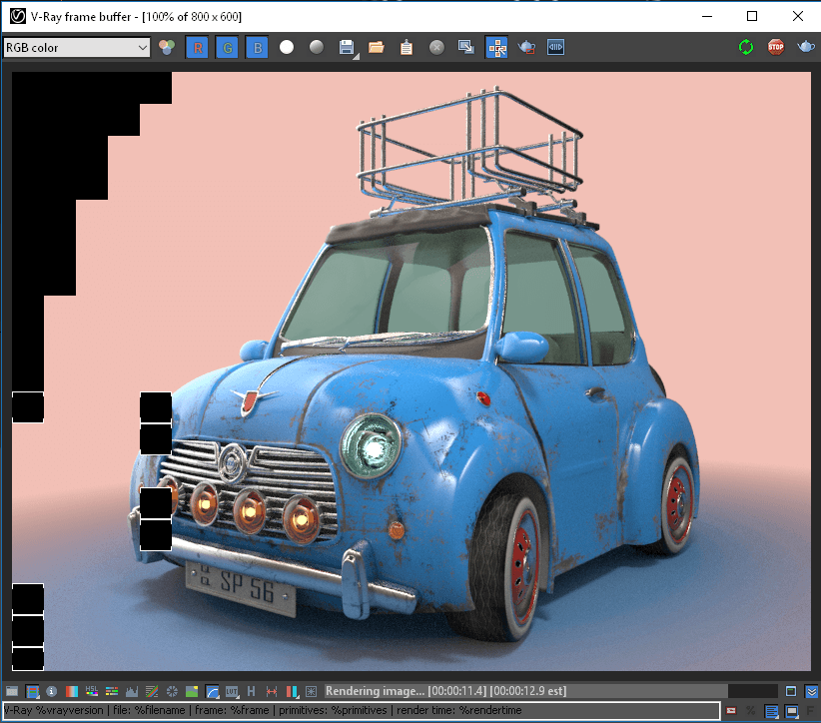The image size is (821, 723).
Task: Toggle the red channel display
Action: tap(197, 47)
